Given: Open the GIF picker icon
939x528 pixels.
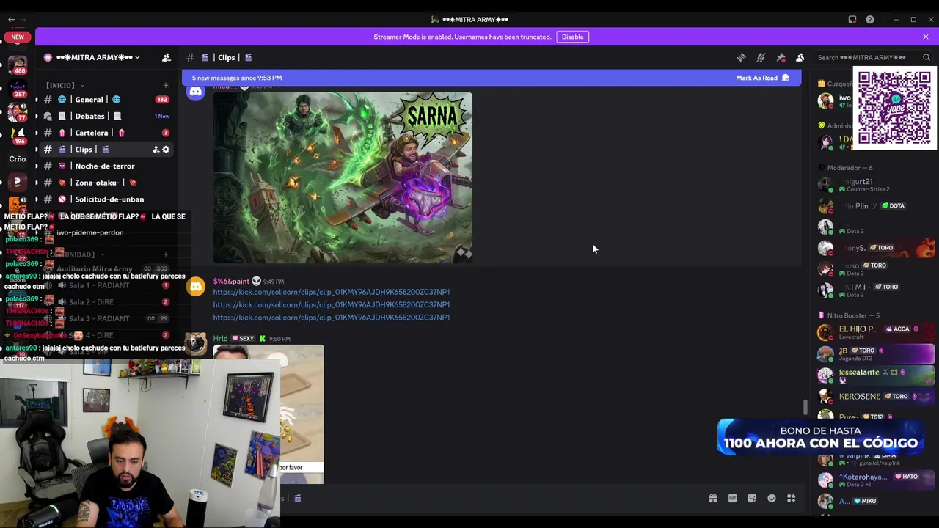Looking at the screenshot, I should coord(732,499).
